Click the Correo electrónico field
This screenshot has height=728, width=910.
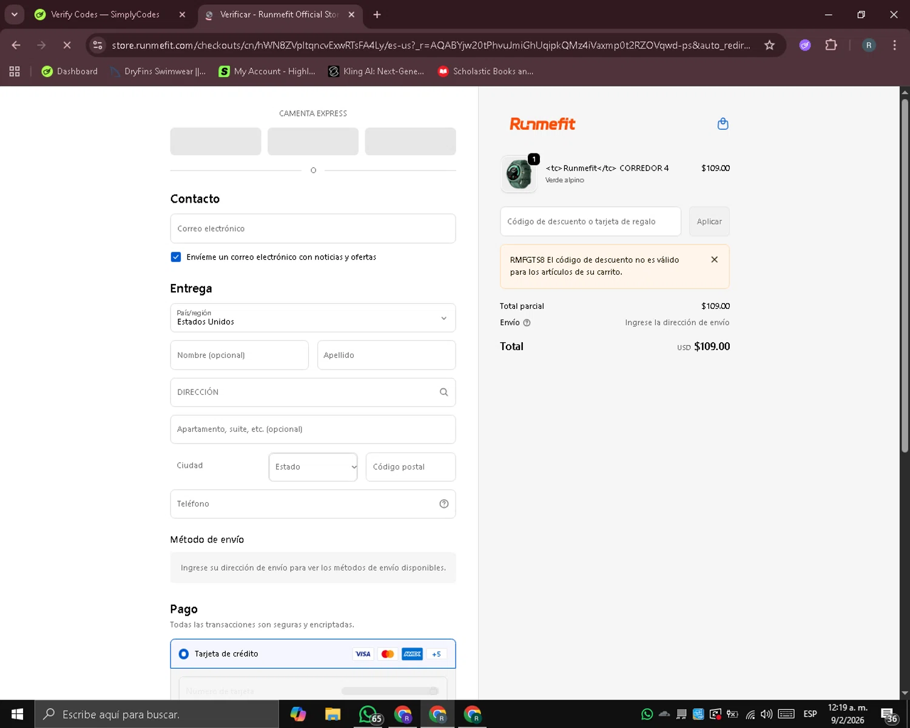[x=313, y=229]
